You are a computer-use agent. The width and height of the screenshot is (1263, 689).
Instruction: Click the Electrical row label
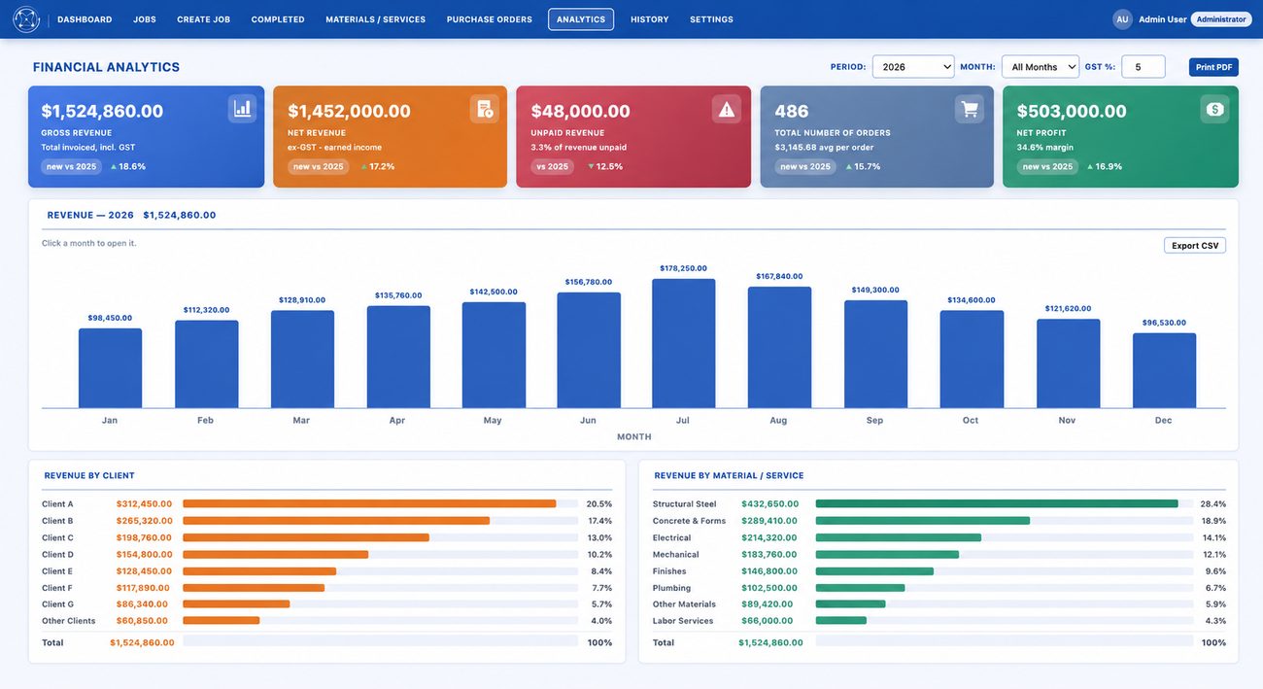click(671, 537)
